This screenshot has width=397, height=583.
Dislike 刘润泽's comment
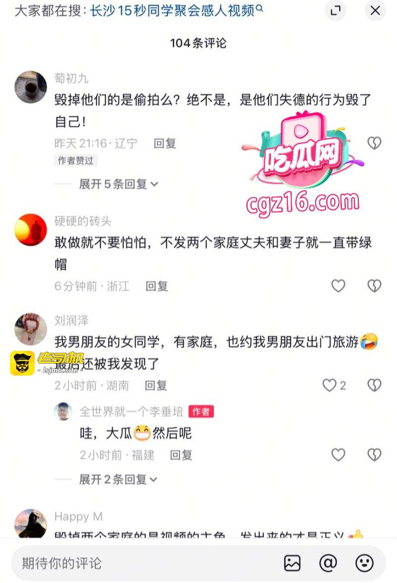tap(374, 385)
